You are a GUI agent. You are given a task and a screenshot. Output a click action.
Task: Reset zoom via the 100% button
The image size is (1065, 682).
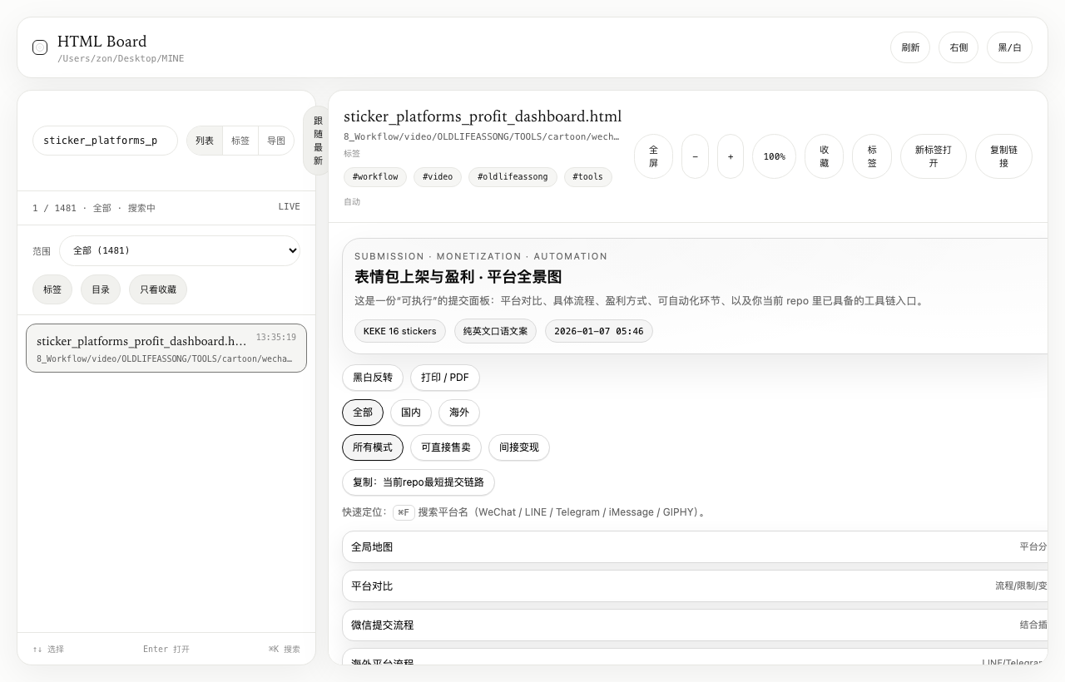point(774,156)
